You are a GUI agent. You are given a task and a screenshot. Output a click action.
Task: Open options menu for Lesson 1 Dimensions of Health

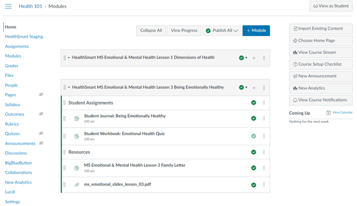click(264, 58)
